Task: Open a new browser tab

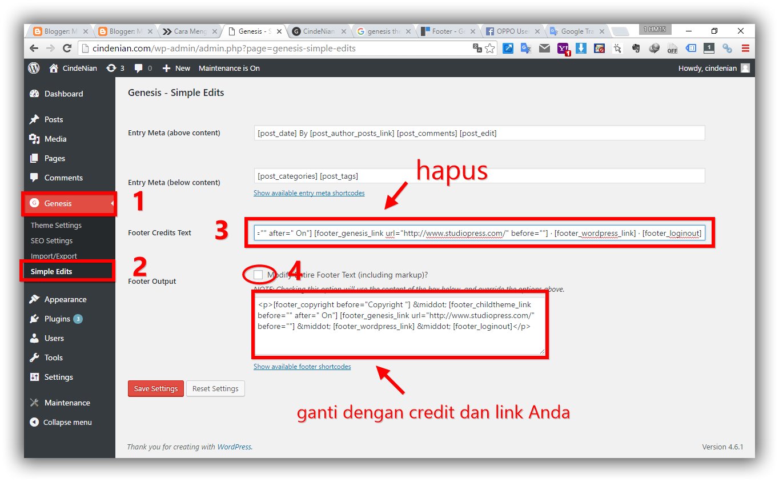Action: (620, 31)
